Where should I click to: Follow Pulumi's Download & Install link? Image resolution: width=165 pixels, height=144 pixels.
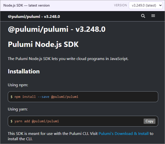(123, 134)
